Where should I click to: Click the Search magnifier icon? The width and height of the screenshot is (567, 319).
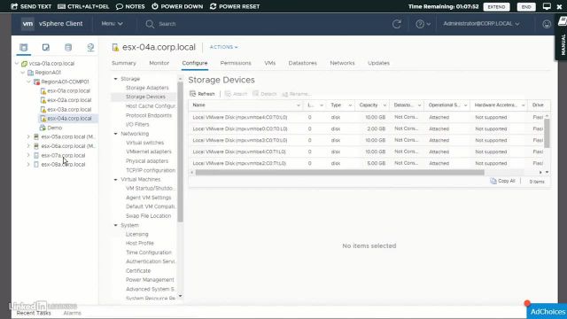[150, 24]
